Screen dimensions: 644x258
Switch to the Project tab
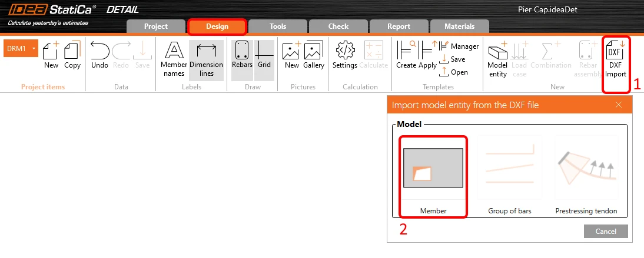pos(155,26)
